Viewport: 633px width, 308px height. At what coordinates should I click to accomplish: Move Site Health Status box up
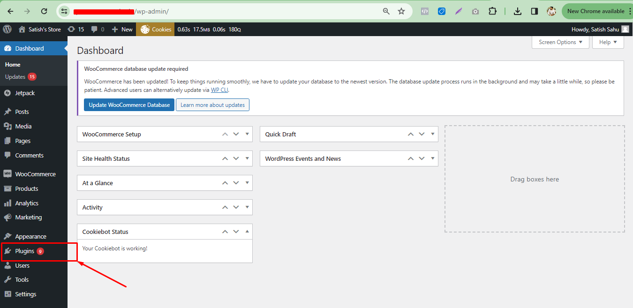225,158
